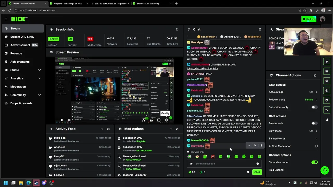Toggle Channel Actions panel icon in right rail

[327, 100]
